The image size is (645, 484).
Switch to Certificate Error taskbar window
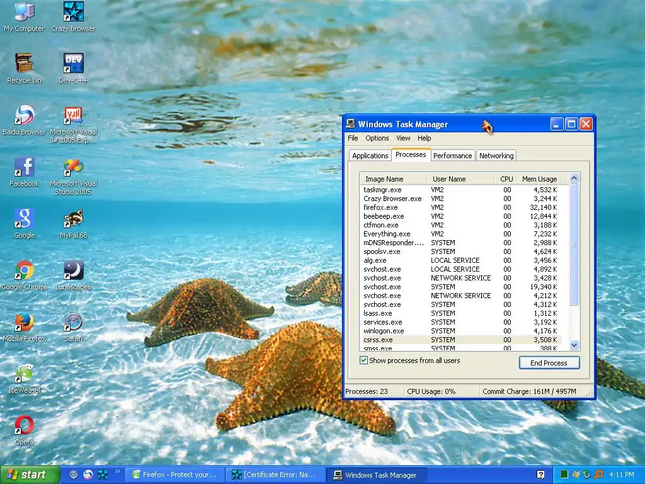pos(277,475)
